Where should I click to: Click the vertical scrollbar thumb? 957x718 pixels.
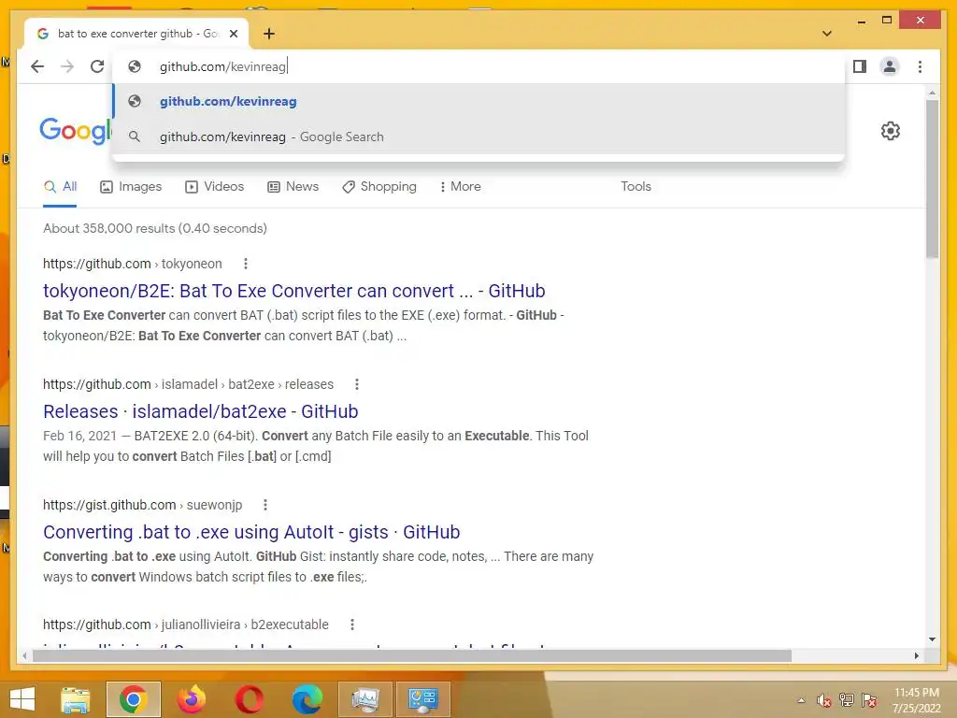(932, 179)
